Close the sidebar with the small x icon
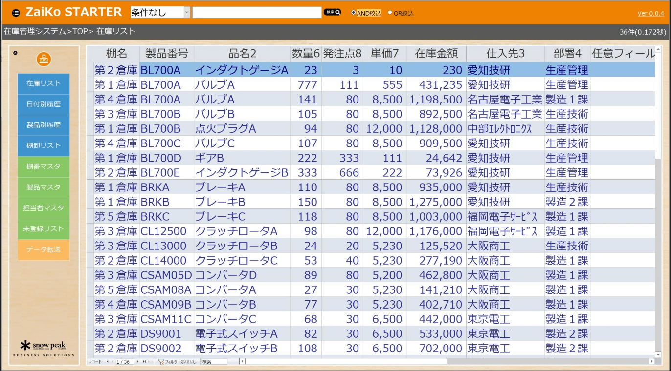Image resolution: width=671 pixels, height=371 pixels. pyautogui.click(x=15, y=53)
